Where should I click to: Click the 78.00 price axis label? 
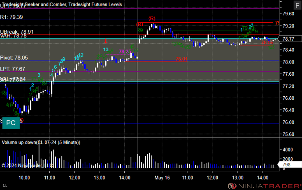(x=288, y=62)
